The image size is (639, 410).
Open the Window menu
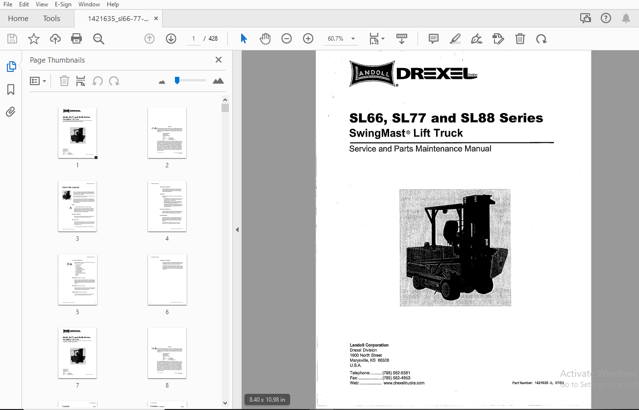[x=89, y=4]
